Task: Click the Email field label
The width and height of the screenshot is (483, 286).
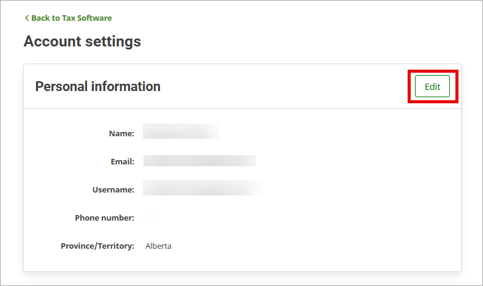Action: [123, 161]
